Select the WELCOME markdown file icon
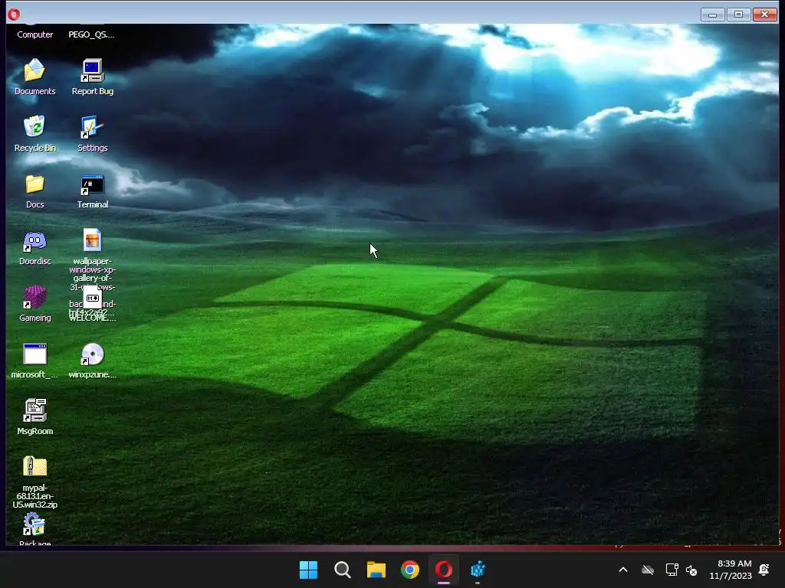Screen dimensions: 785x588 [93, 299]
